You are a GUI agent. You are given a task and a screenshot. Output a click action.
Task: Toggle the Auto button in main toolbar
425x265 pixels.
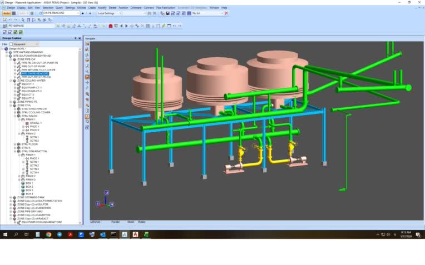[x=7, y=13]
